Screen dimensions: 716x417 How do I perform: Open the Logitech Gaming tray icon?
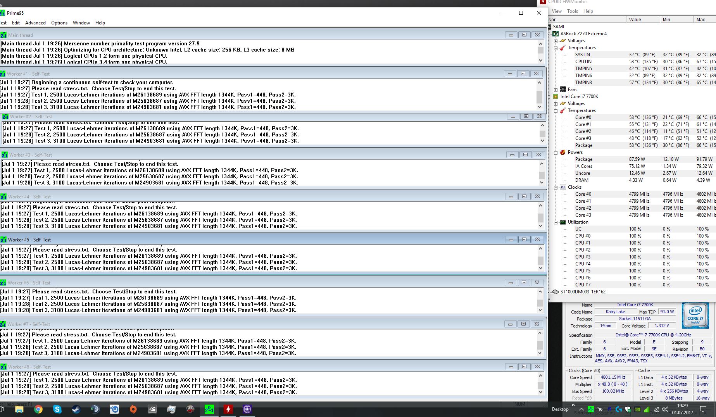pyautogui.click(x=619, y=409)
